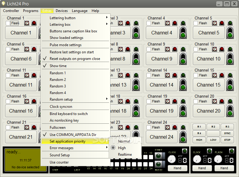Click Channel 5 traffic light indicator

tap(230, 33)
